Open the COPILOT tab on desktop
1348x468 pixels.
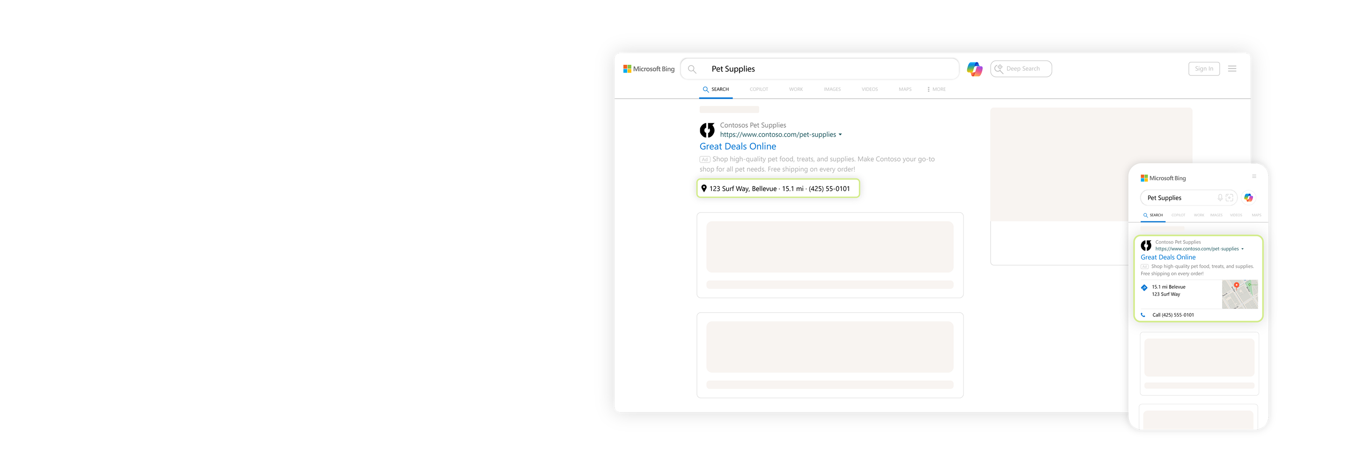click(758, 89)
